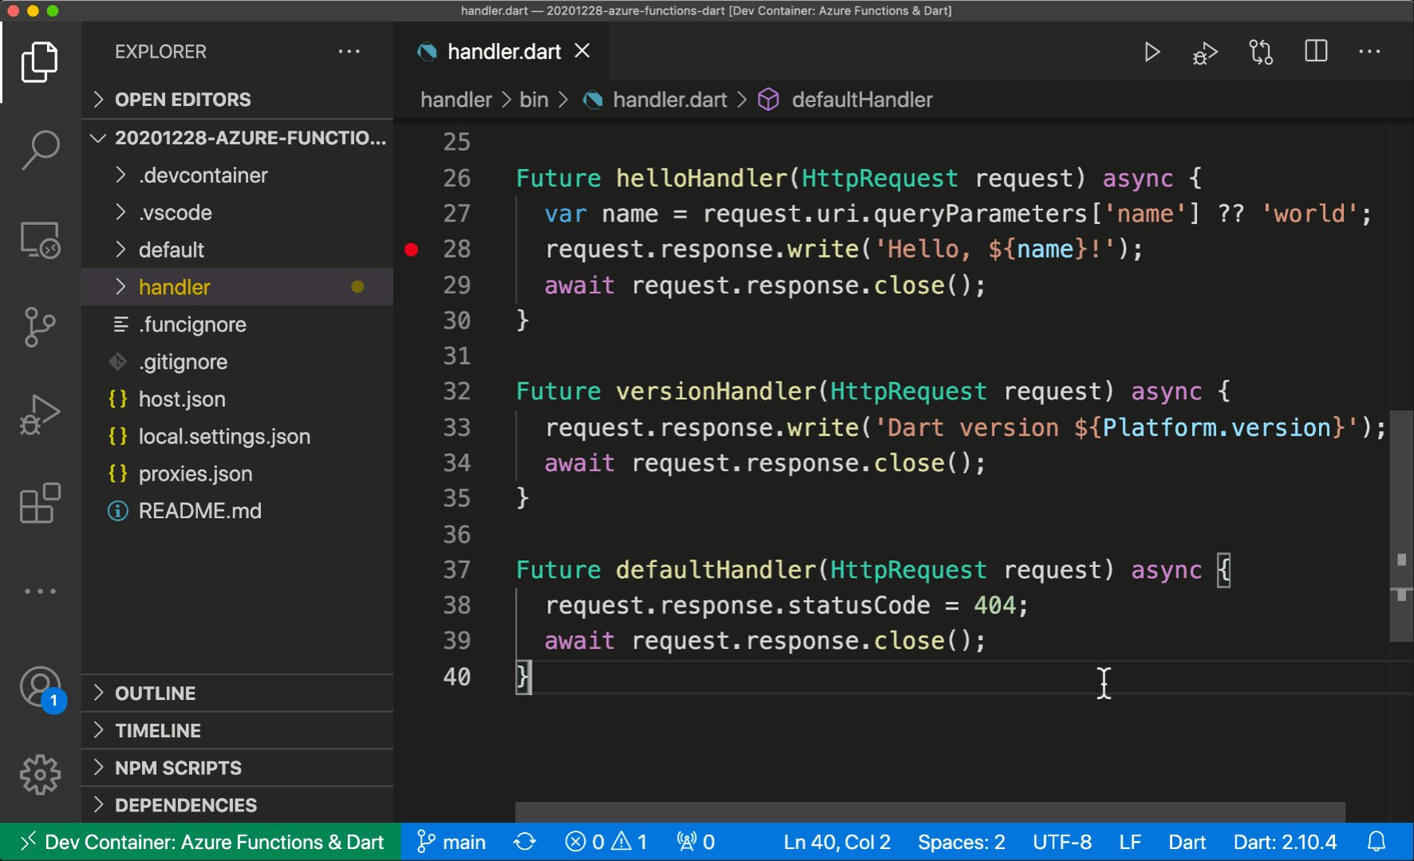1414x861 pixels.
Task: Change end of line sequence LF
Action: coord(1130,842)
